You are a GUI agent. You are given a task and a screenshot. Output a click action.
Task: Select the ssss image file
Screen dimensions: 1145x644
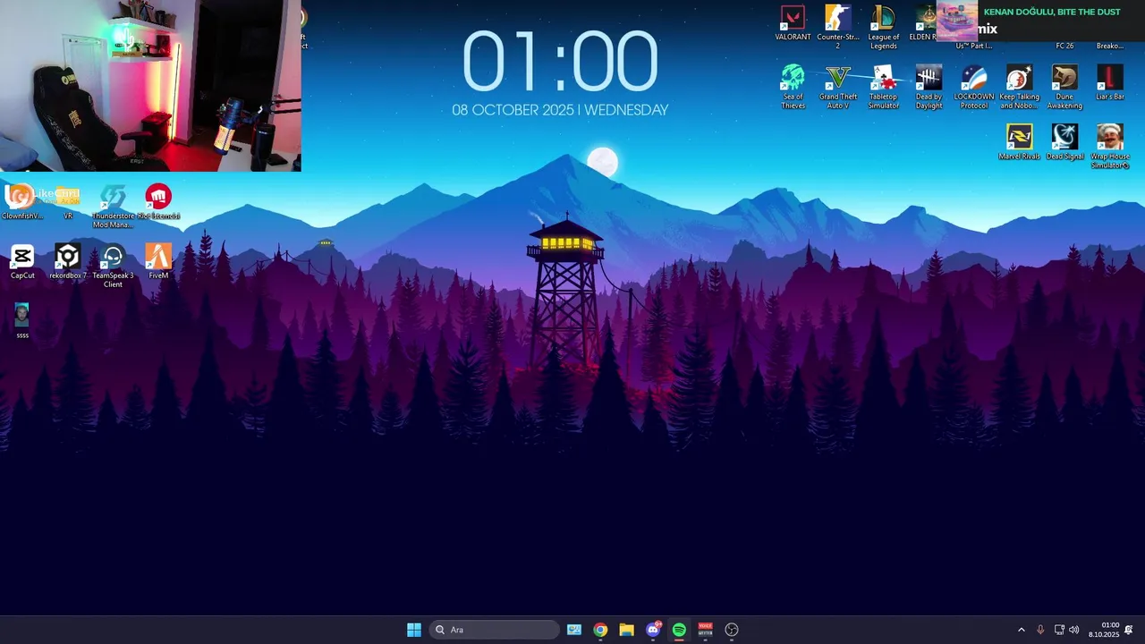coord(22,321)
